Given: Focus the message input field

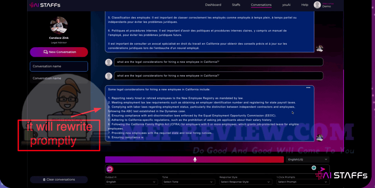Looking at the screenshot, I should (x=217, y=169).
